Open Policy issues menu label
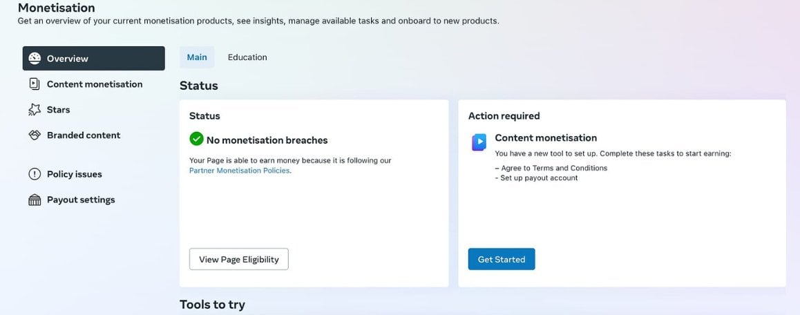 point(75,174)
